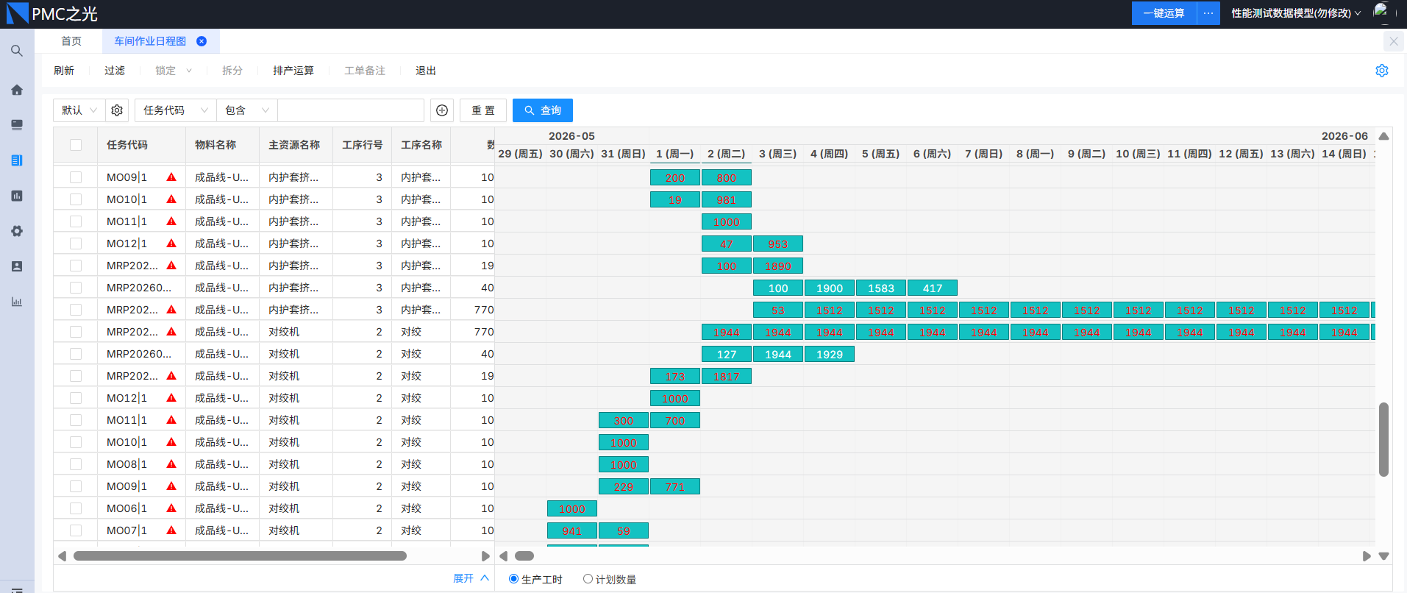Tick the checkbox for row MO09|1 内护套挤
The image size is (1407, 593).
tap(76, 177)
